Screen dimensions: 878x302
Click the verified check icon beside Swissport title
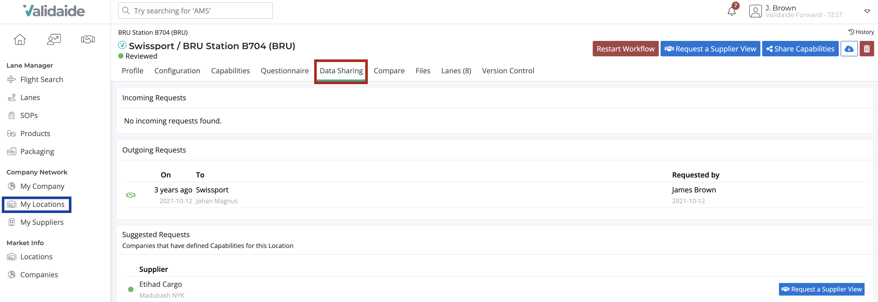(x=122, y=45)
